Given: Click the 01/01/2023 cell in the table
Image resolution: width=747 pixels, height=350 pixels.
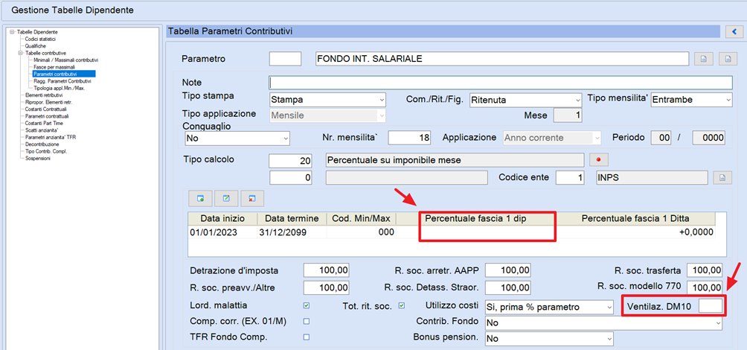Looking at the screenshot, I should [222, 232].
